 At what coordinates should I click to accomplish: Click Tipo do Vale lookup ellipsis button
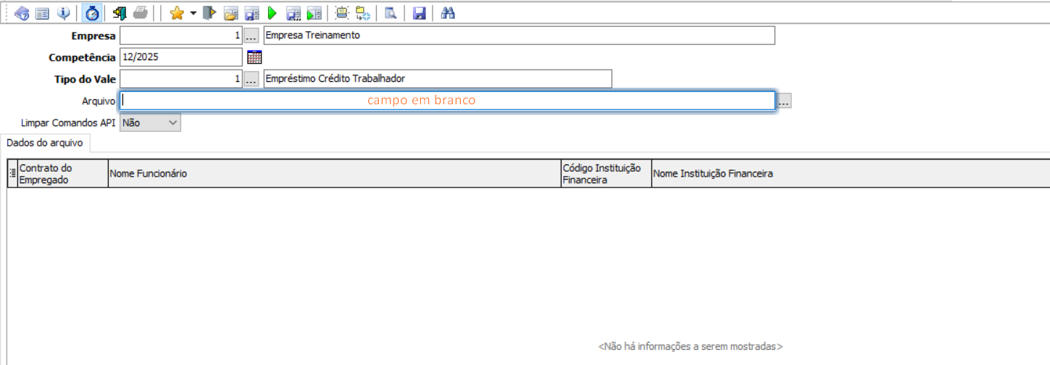[251, 79]
